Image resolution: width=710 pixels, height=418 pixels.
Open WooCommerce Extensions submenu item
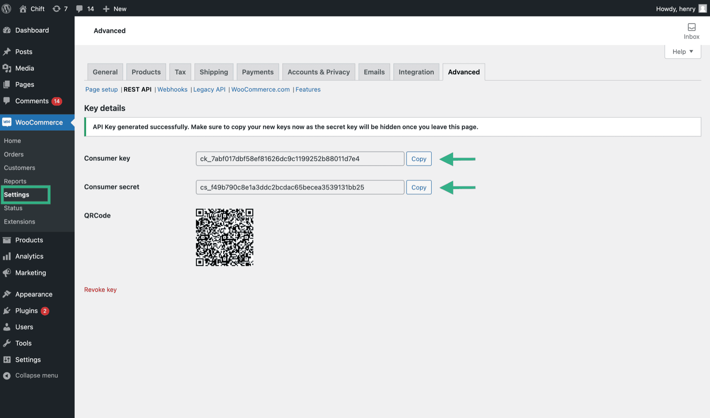20,222
